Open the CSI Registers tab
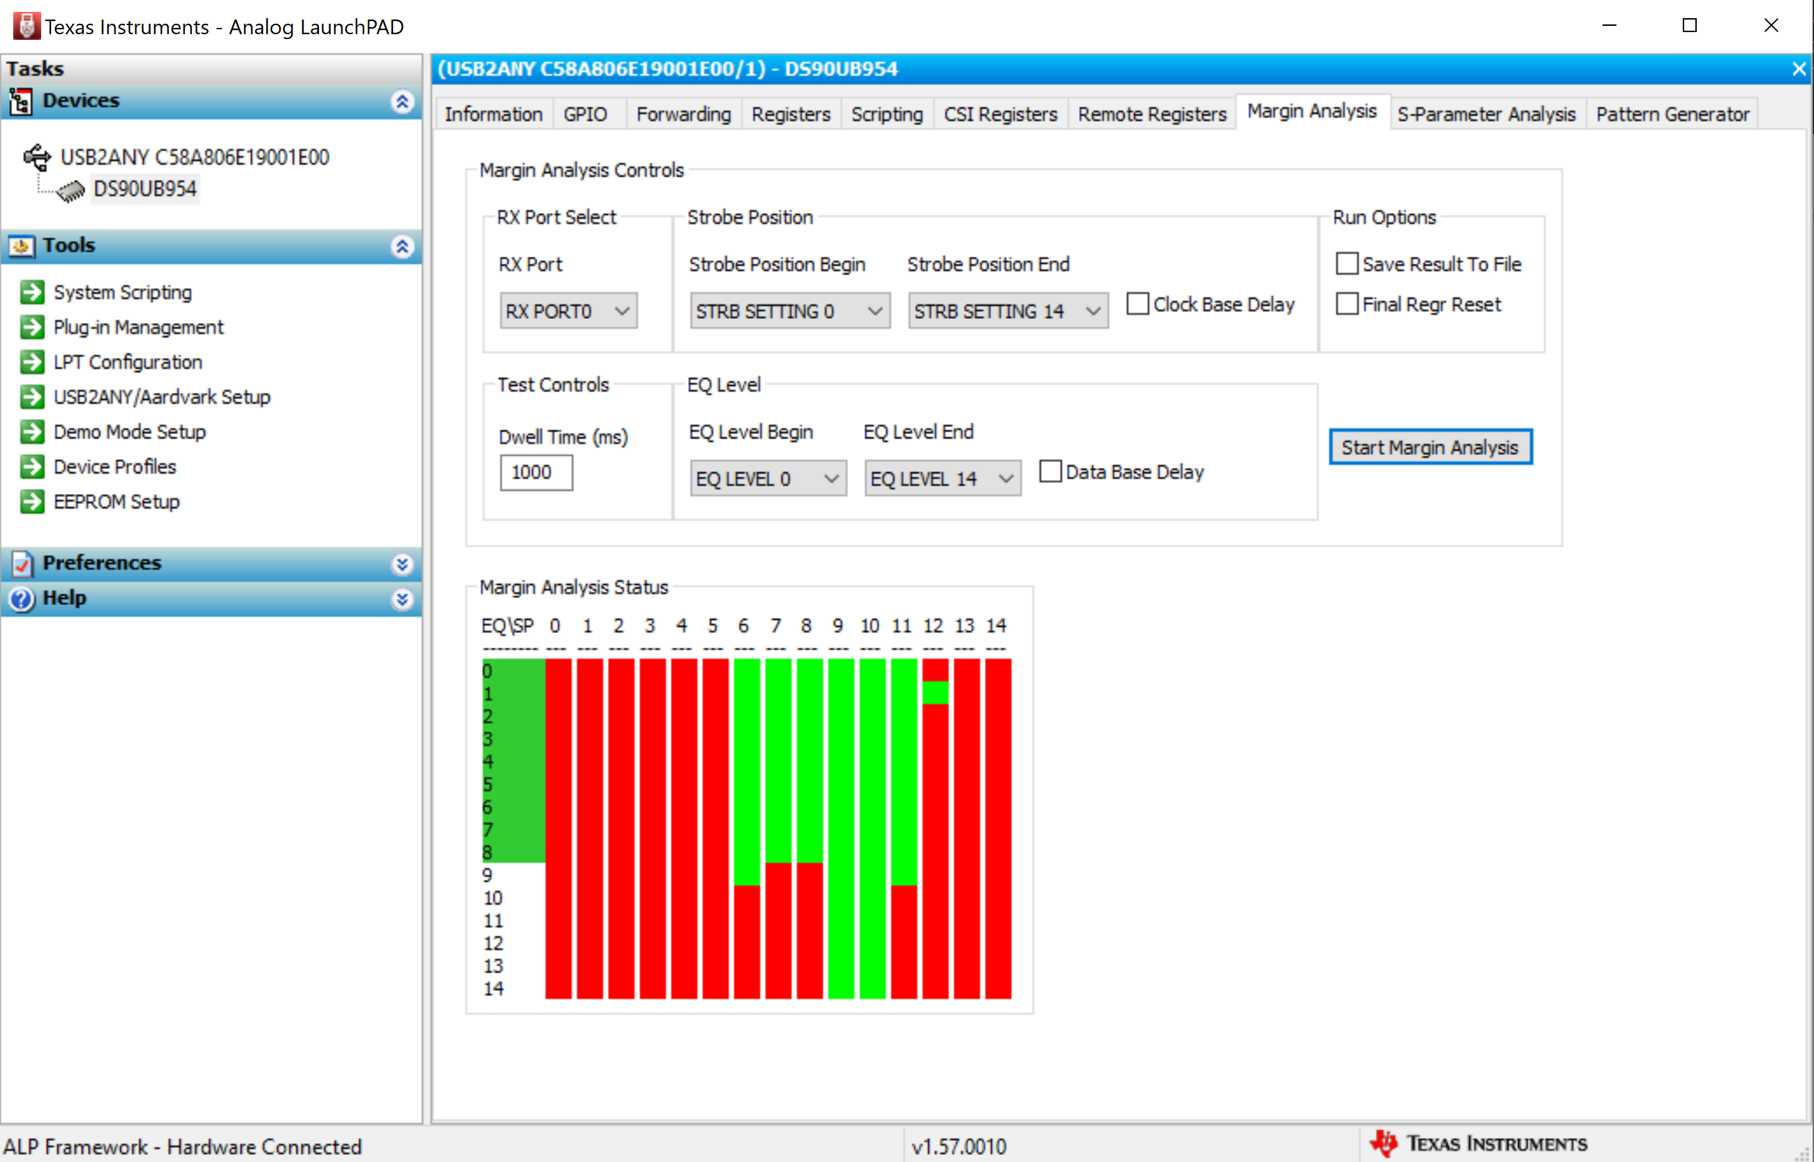 pyautogui.click(x=1001, y=114)
